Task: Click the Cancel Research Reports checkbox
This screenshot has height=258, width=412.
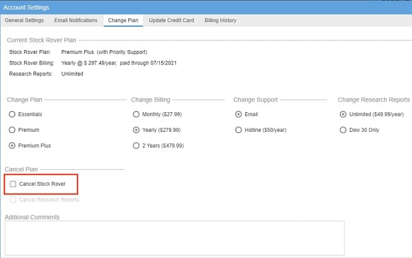Action: click(x=13, y=200)
